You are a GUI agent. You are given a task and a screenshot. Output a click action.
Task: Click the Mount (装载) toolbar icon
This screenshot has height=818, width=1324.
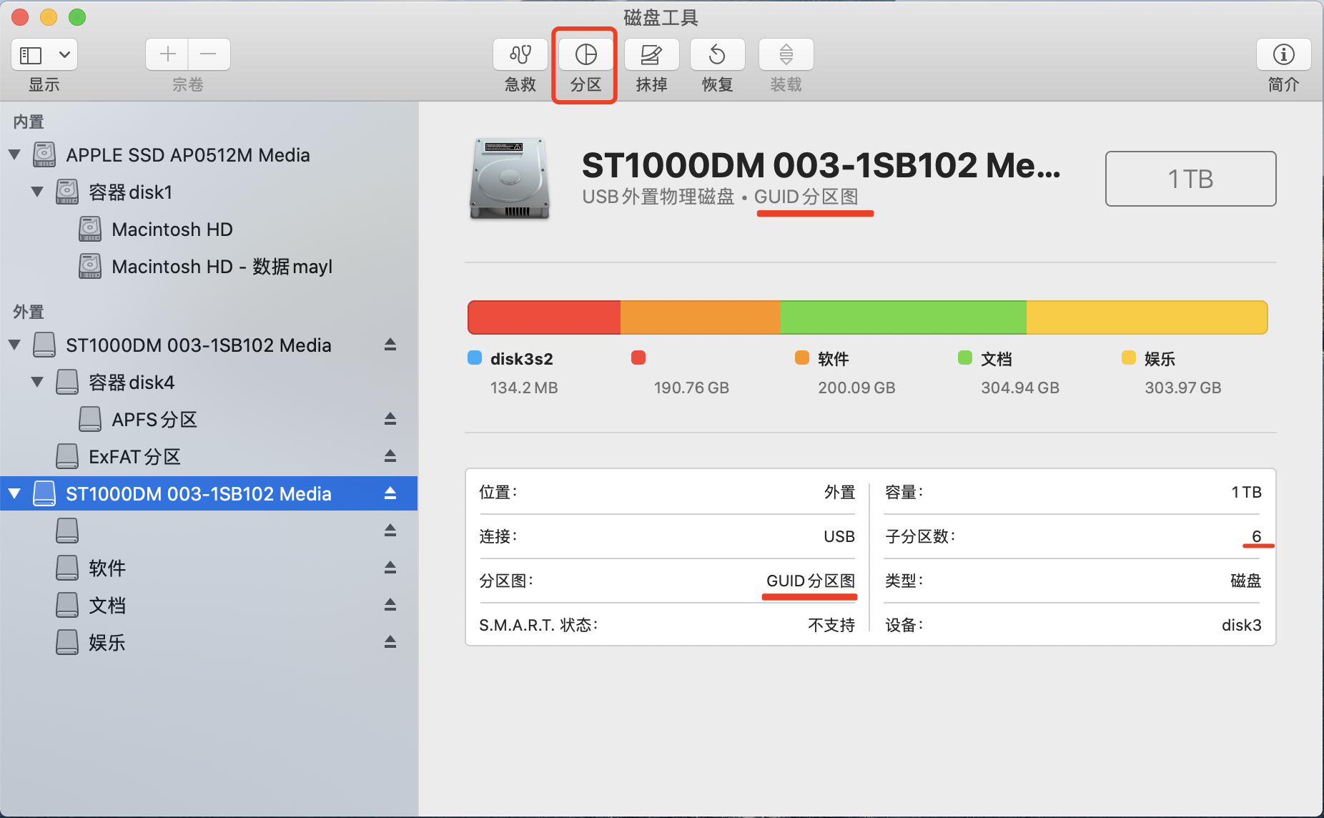[786, 55]
